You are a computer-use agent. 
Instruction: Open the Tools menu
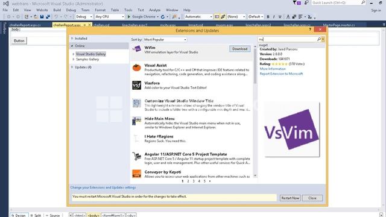(128, 10)
